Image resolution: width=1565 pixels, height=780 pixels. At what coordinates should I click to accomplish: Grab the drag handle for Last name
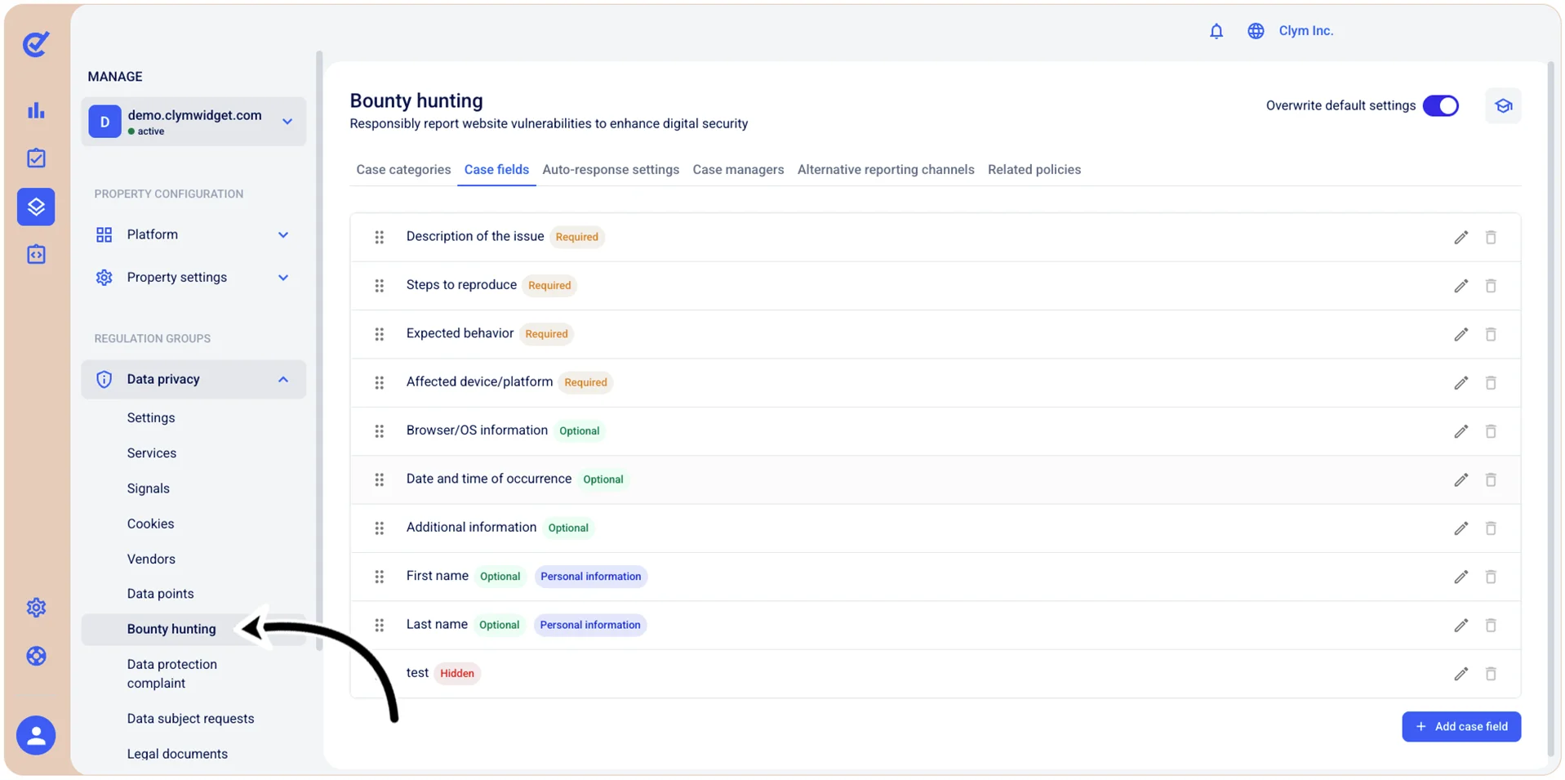coord(380,625)
